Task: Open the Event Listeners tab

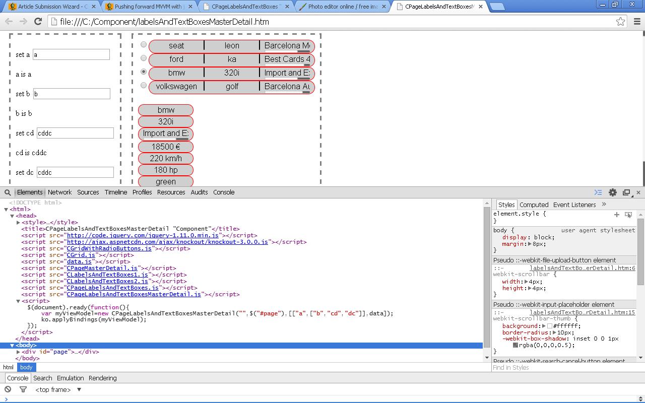Action: [574, 205]
